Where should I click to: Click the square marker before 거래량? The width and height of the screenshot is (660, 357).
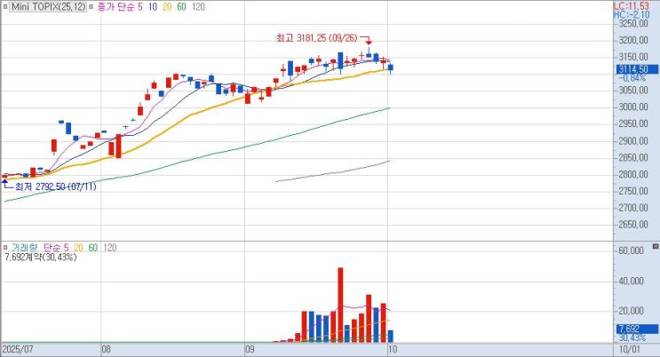tap(5, 248)
